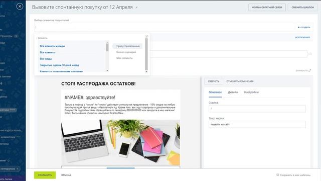Click the email body paragraph text
The image size is (321, 181).
(x=120, y=109)
